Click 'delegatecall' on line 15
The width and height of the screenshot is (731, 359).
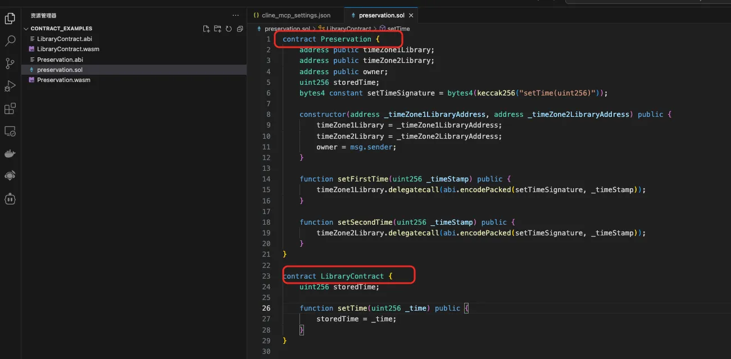(x=414, y=190)
